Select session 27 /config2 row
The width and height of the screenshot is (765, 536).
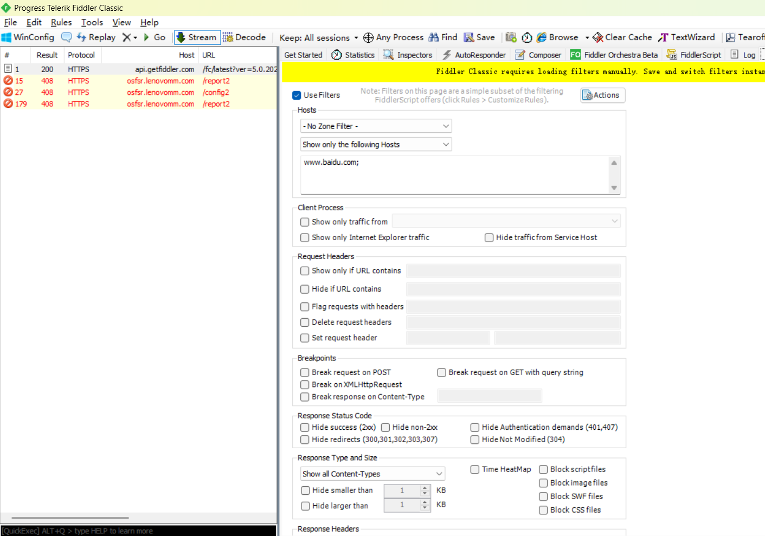139,92
